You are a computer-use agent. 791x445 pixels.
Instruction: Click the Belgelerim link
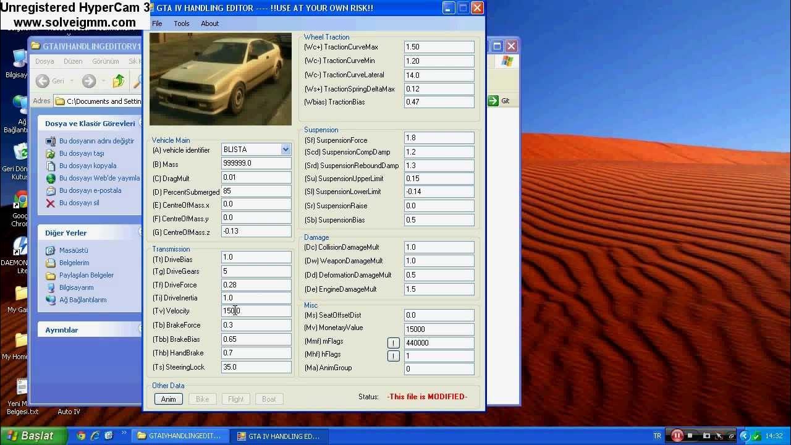[74, 263]
